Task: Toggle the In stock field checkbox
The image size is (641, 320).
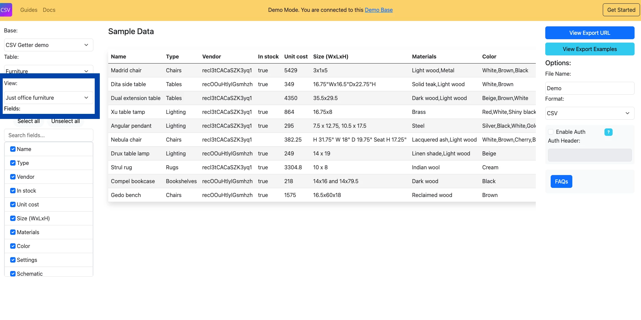Action: (13, 191)
